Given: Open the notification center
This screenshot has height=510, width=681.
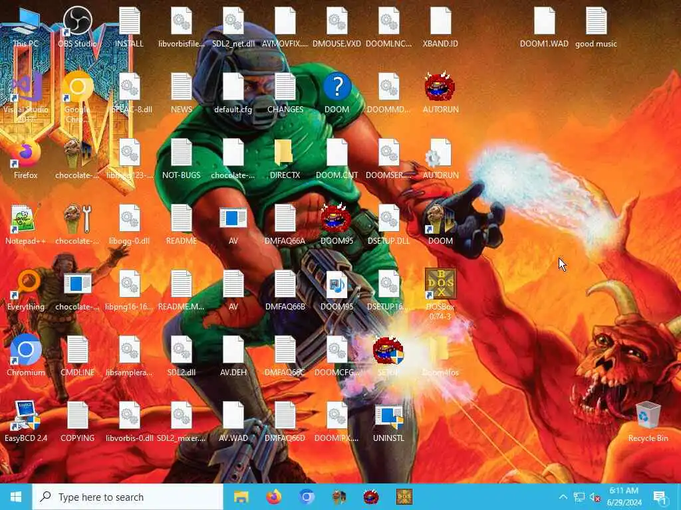Looking at the screenshot, I should click(x=660, y=497).
